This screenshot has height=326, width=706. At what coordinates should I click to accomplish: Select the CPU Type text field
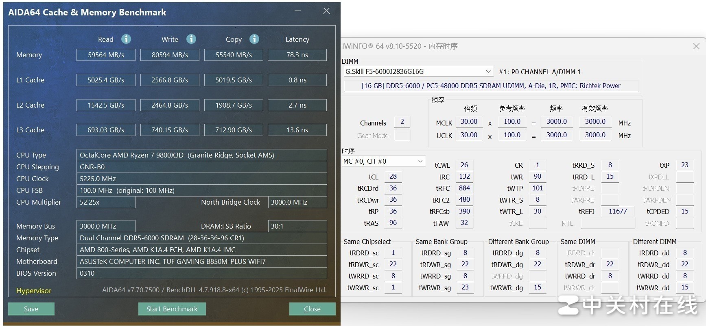pyautogui.click(x=201, y=155)
